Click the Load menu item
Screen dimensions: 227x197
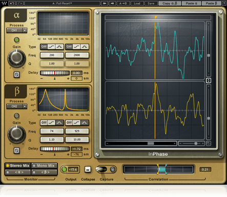[x=137, y=3]
